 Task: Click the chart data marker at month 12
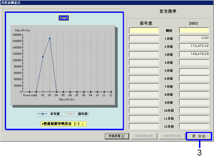(111, 92)
